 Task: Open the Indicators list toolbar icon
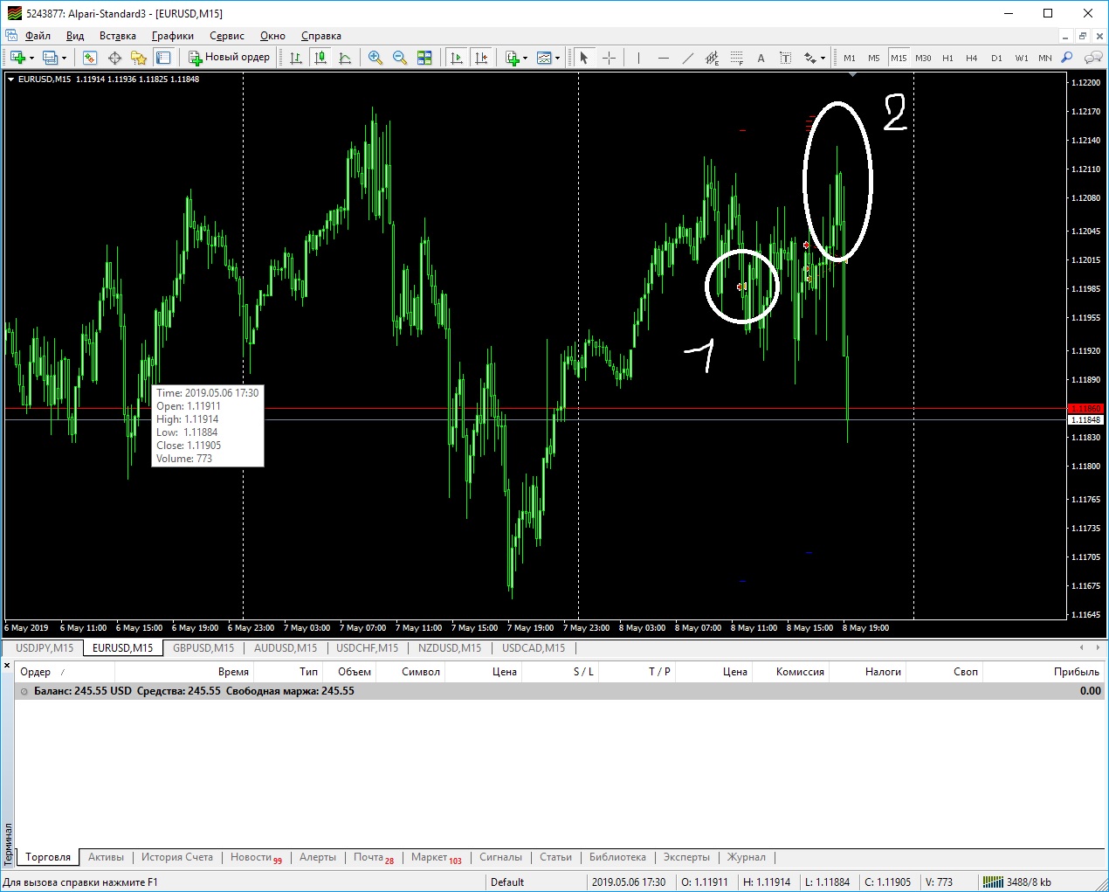[x=513, y=58]
